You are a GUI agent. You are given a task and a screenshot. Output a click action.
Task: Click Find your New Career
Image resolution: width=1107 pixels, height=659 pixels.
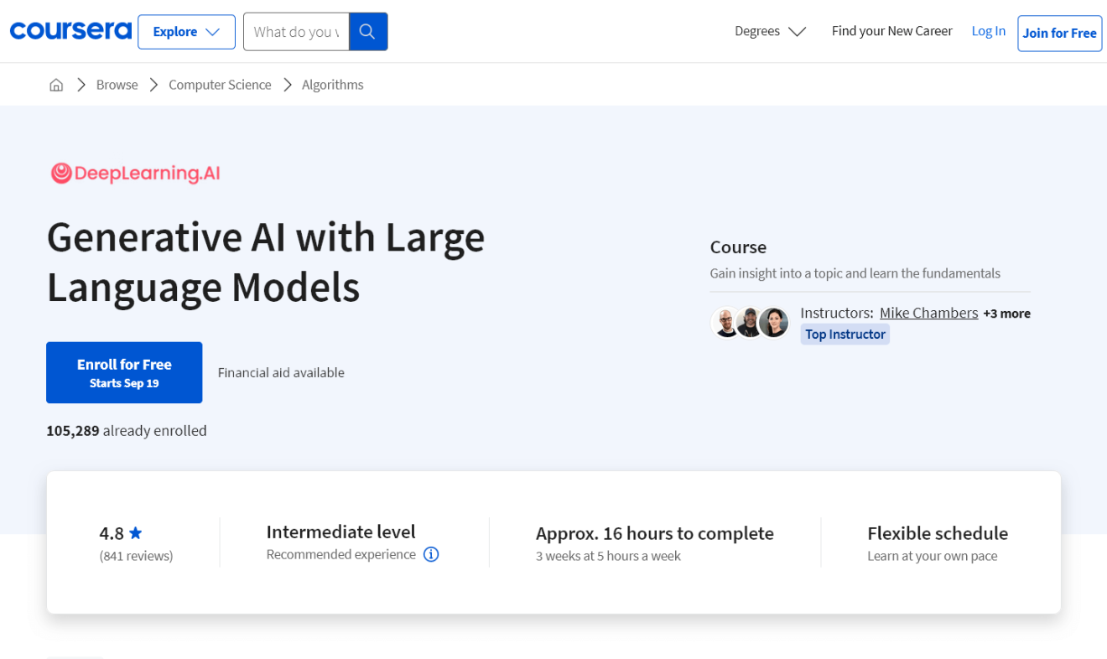(x=891, y=30)
